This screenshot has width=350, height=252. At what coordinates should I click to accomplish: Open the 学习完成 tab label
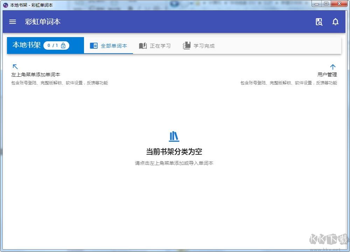pyautogui.click(x=204, y=46)
